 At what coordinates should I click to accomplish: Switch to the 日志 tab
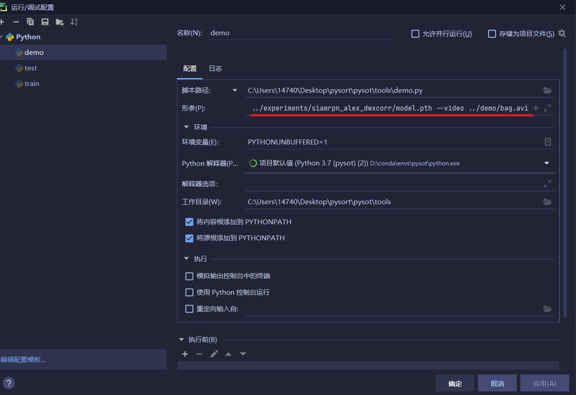[215, 69]
